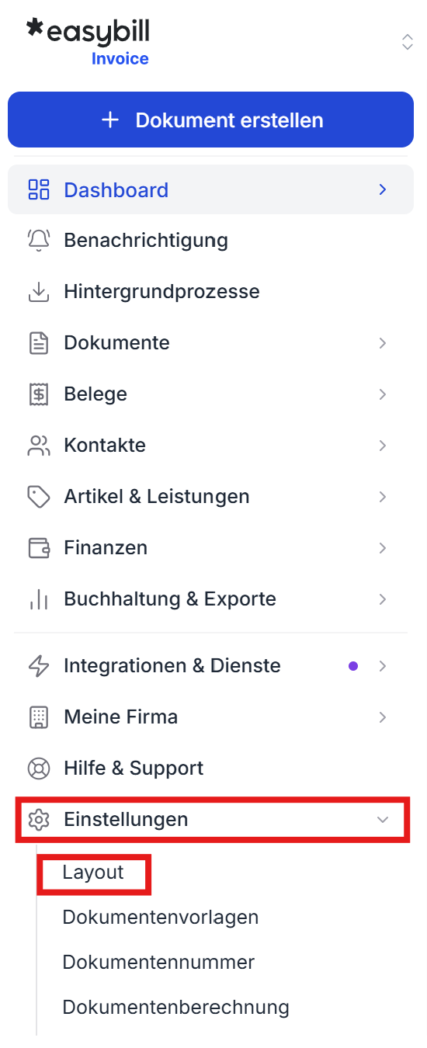Click the easybill Invoice logo
427x1048 pixels.
(88, 42)
